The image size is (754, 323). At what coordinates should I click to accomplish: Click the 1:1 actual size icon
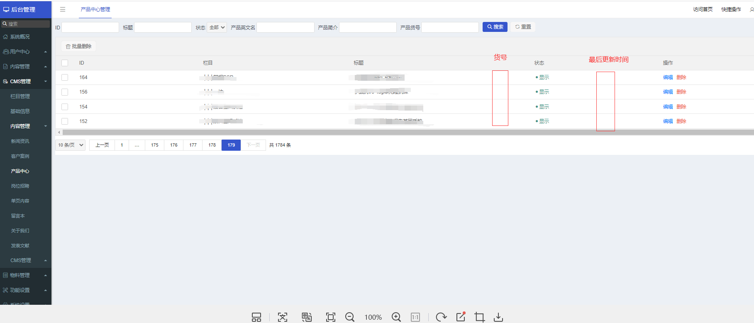coord(415,317)
